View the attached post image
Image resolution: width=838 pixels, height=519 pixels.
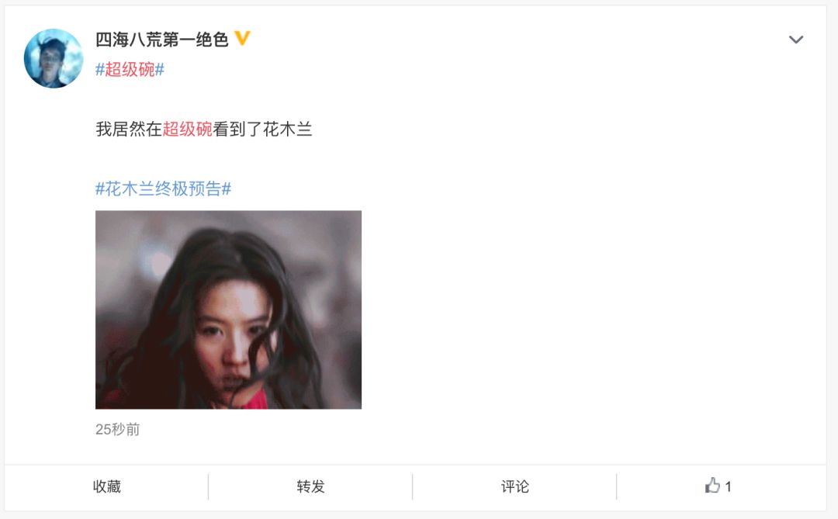click(228, 310)
